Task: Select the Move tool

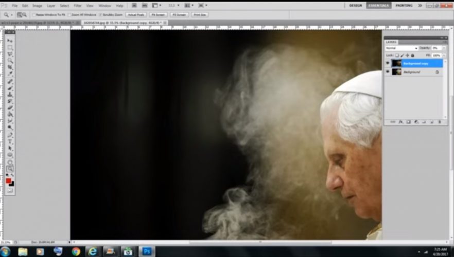Action: coord(10,41)
